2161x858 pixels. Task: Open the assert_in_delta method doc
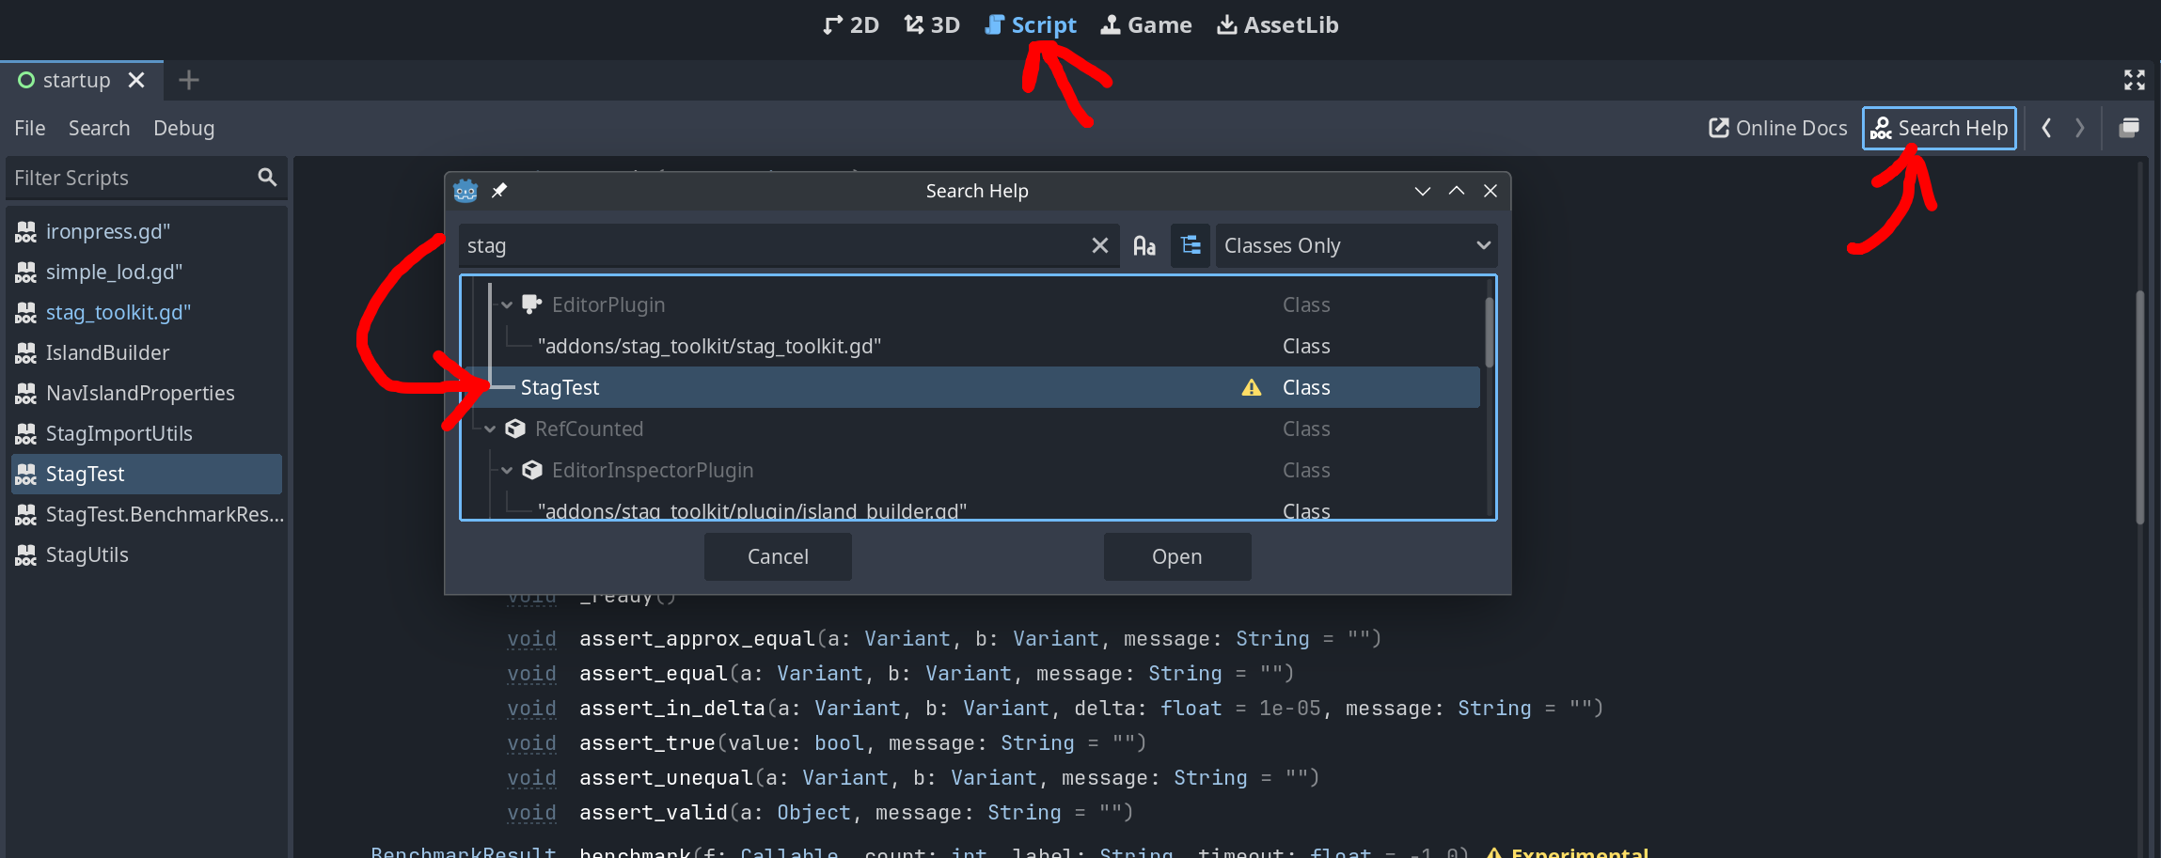coord(671,709)
